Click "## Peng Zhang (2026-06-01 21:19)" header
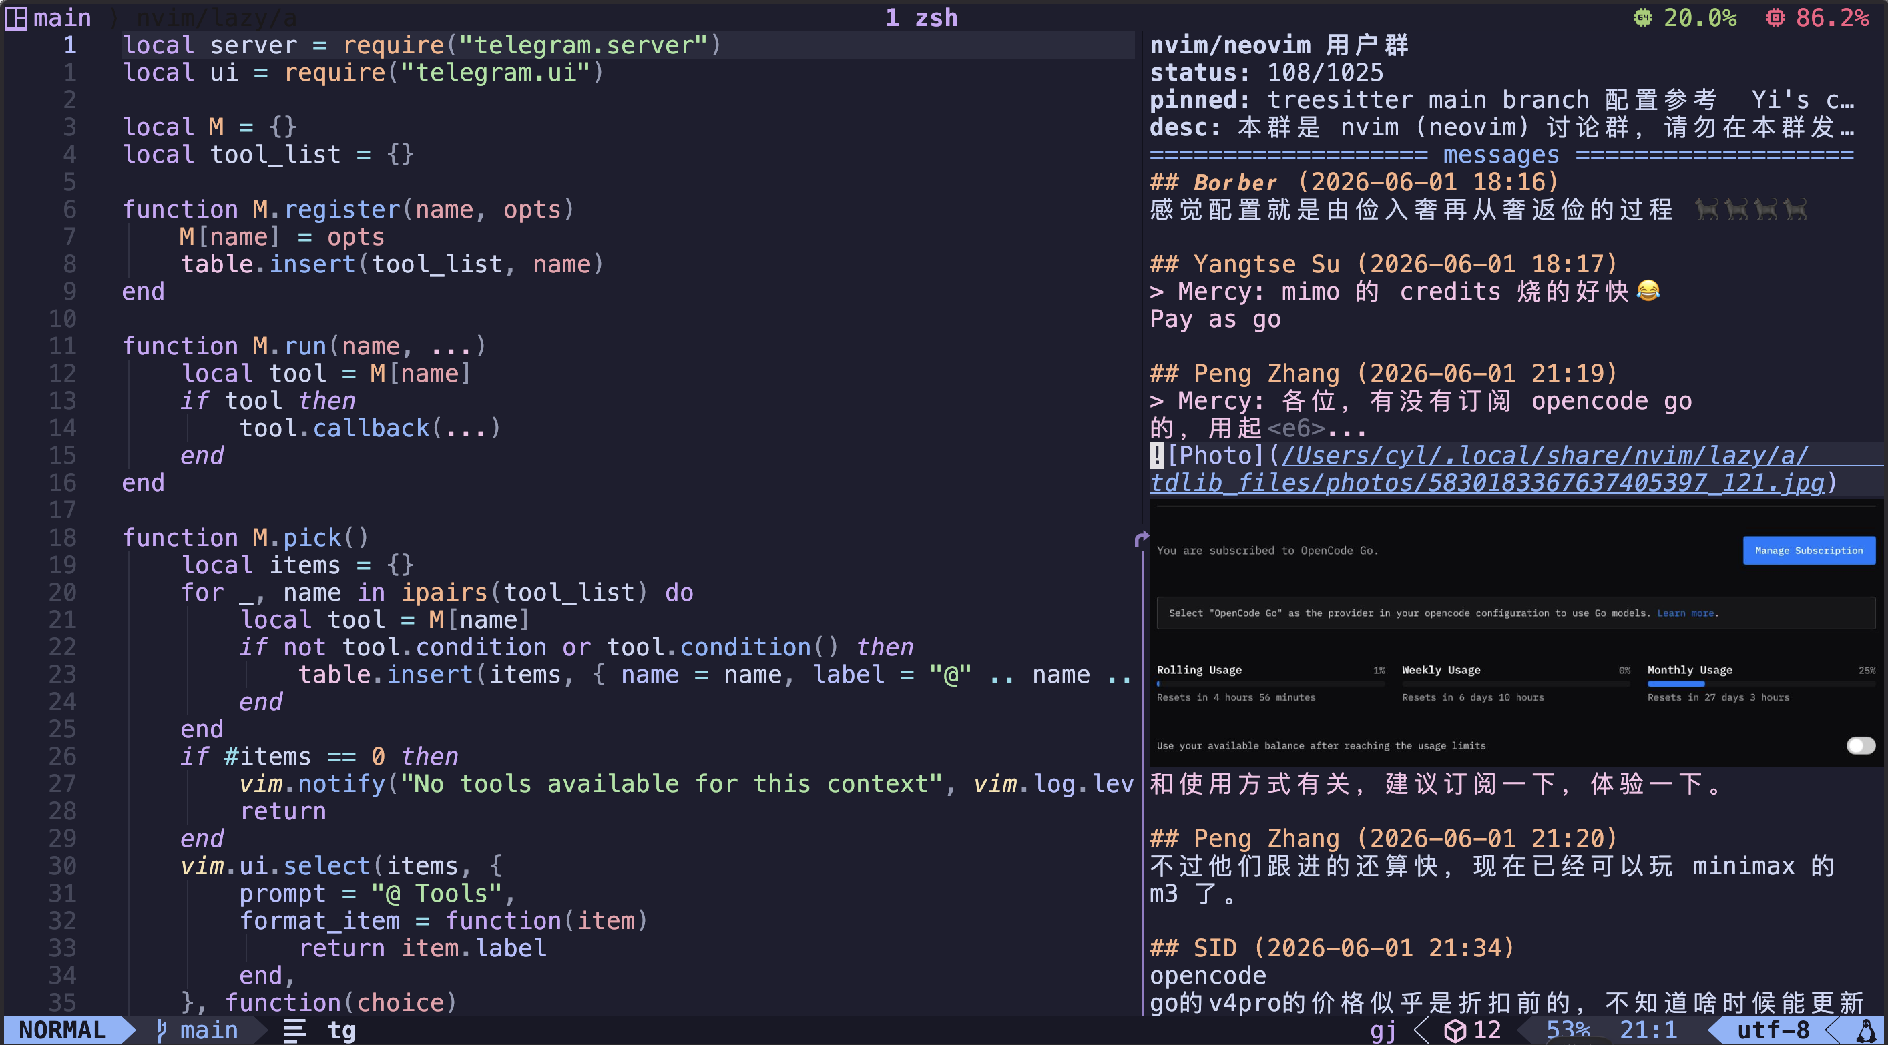Screen dimensions: 1888x1045 (1383, 373)
